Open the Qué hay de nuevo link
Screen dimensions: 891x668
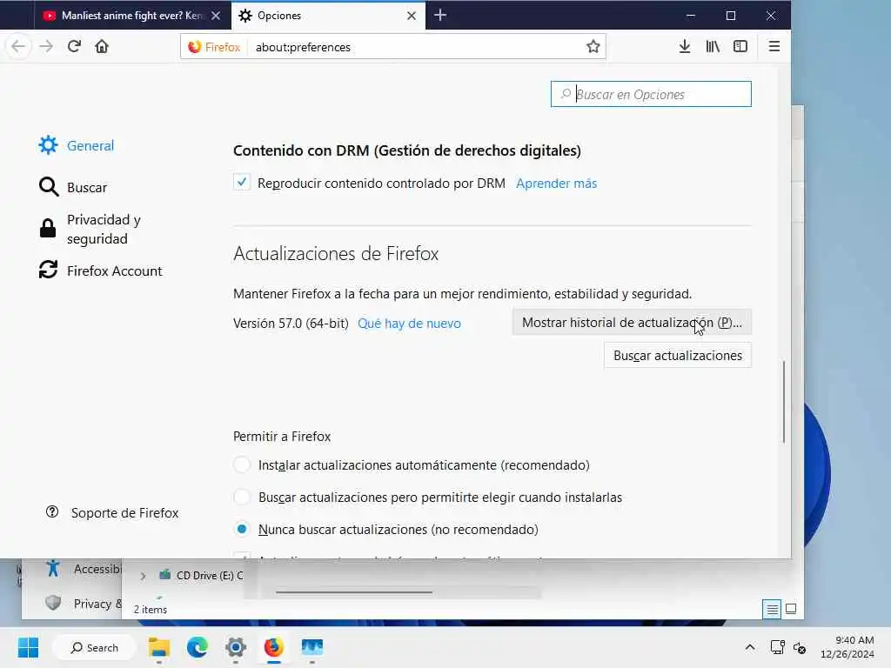[x=409, y=324]
